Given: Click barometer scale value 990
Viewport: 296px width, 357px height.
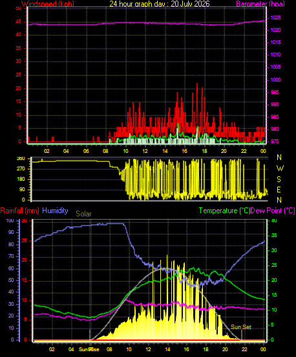Looking at the screenshot, I should tap(275, 104).
